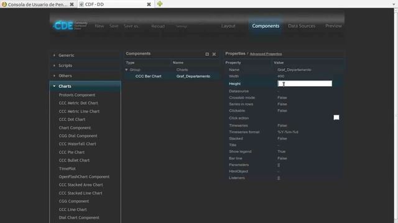Click the Datasource property row
This screenshot has height=223, width=398.
point(284,91)
